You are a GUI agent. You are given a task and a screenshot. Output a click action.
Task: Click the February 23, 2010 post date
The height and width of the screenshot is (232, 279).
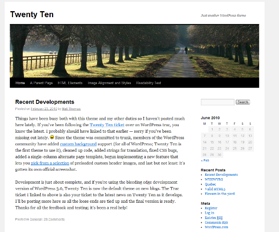(x=44, y=109)
